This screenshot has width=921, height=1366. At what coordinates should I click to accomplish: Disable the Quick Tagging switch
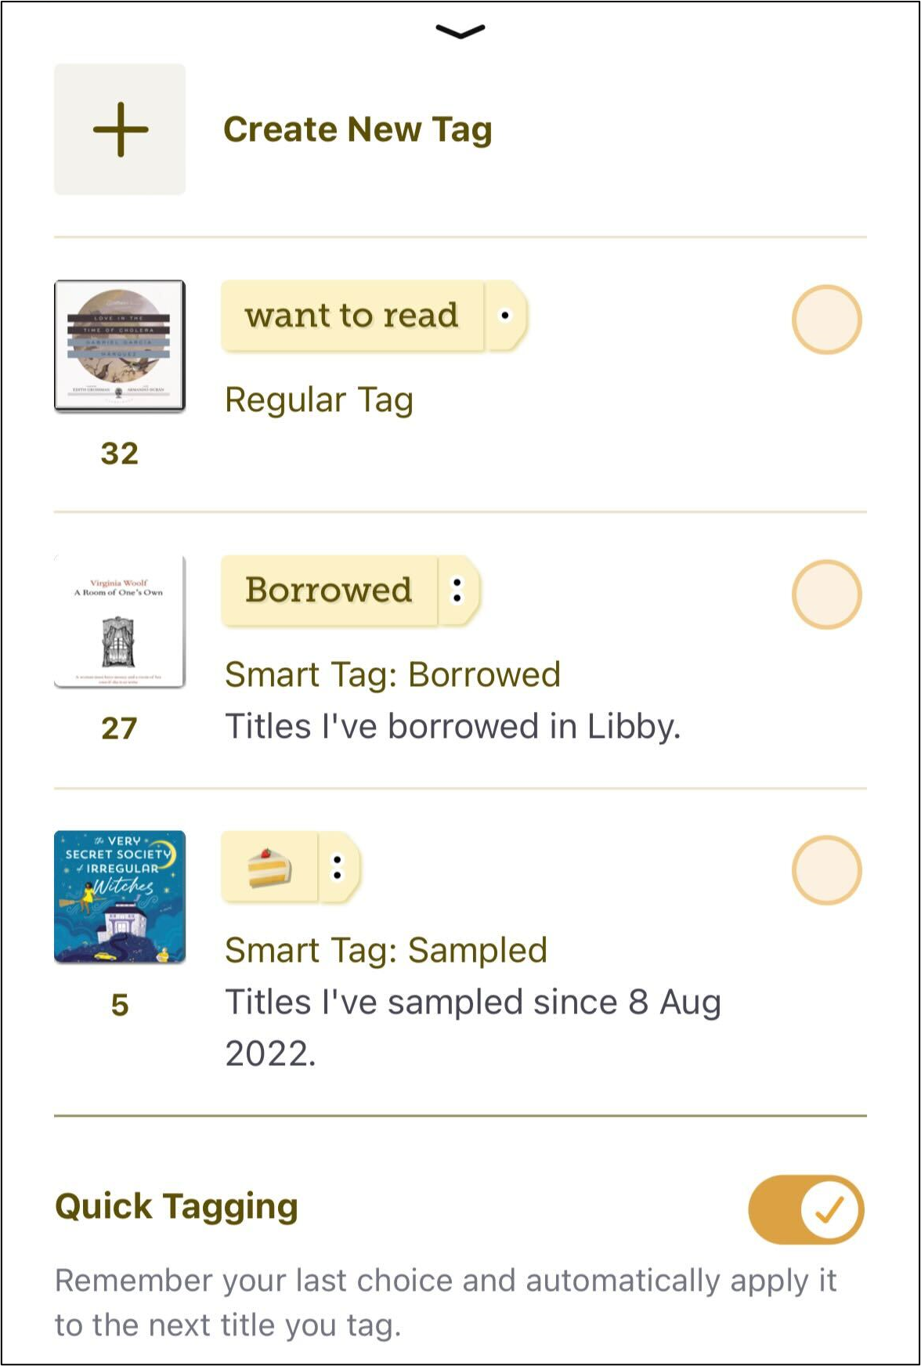pos(806,1209)
